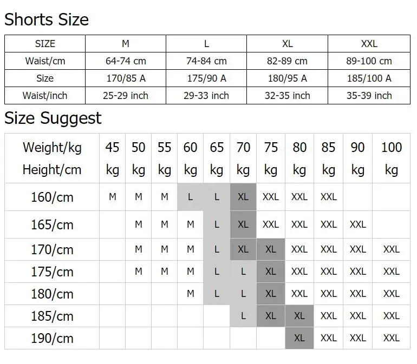Click the 89-100 cm waist cell
The height and width of the screenshot is (364, 417).
coord(369,61)
